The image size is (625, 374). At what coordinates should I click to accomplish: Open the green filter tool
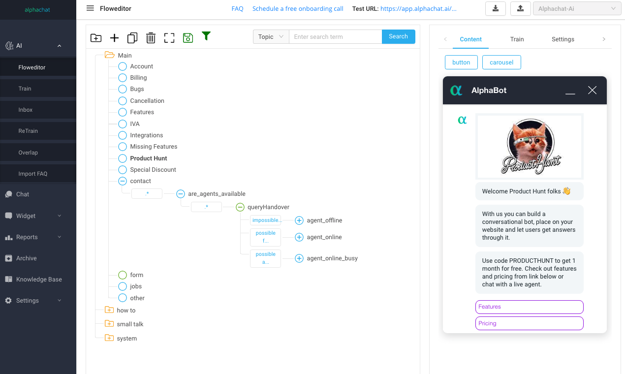(x=206, y=36)
